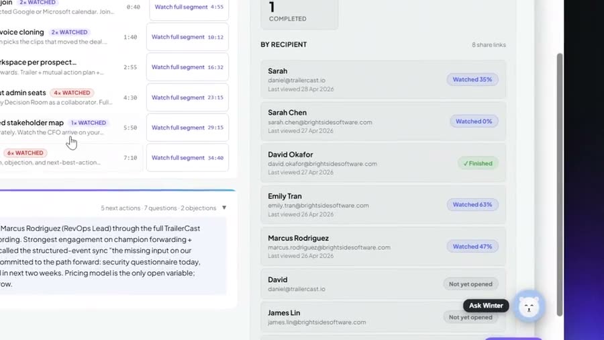Click the Ask Winter tooltip label
The height and width of the screenshot is (340, 604).
point(486,306)
